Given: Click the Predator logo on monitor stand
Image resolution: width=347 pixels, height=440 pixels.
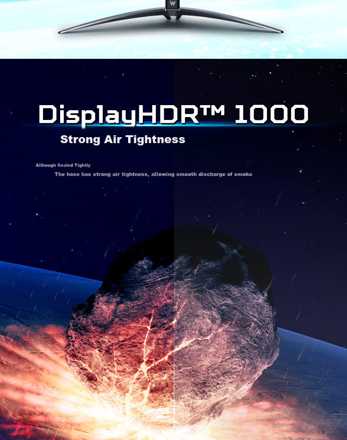Looking at the screenshot, I should 173,4.
